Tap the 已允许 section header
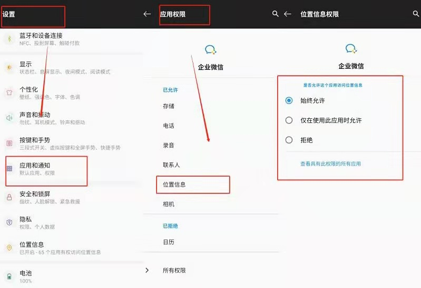Image resolution: width=421 pixels, height=288 pixels. 170,90
